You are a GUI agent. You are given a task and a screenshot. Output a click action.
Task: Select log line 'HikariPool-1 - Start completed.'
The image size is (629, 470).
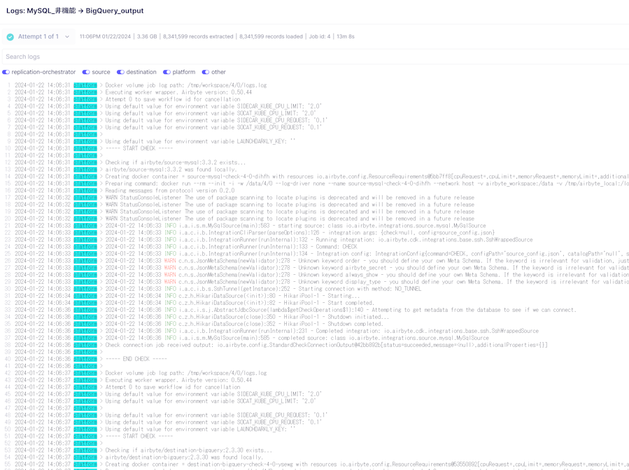[x=239, y=303]
